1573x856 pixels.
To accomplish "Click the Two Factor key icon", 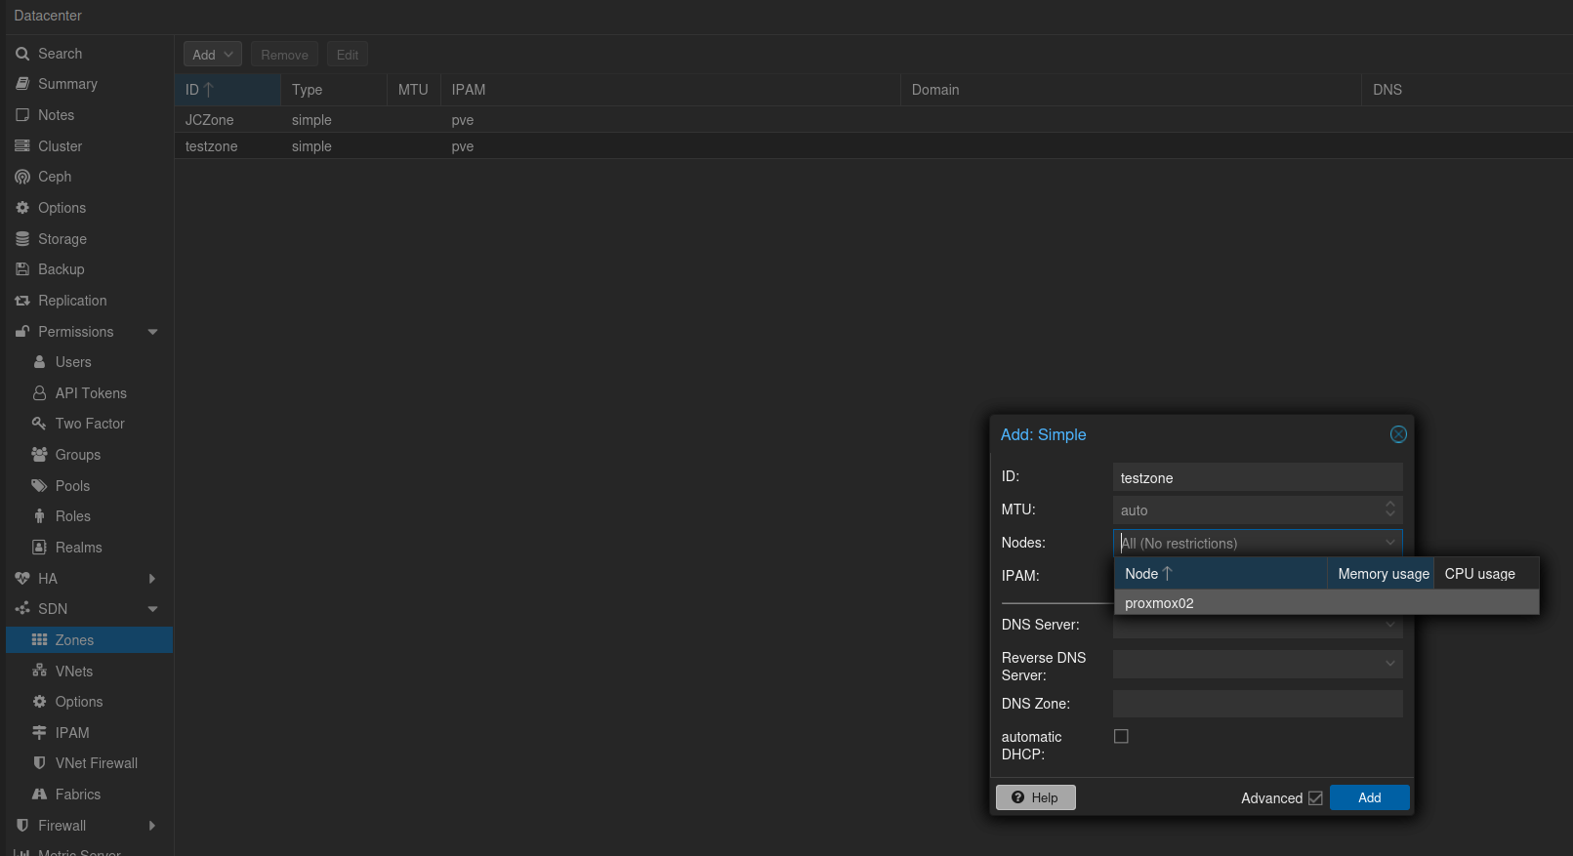I will 40,424.
